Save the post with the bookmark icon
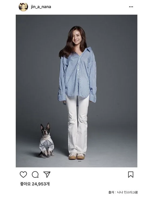Screen dimensions: 155x197 131,174
